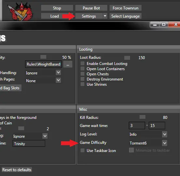Screen dimensions: 180x176
Task: Tick the Open Loot Containers checkbox
Action: pos(82,69)
